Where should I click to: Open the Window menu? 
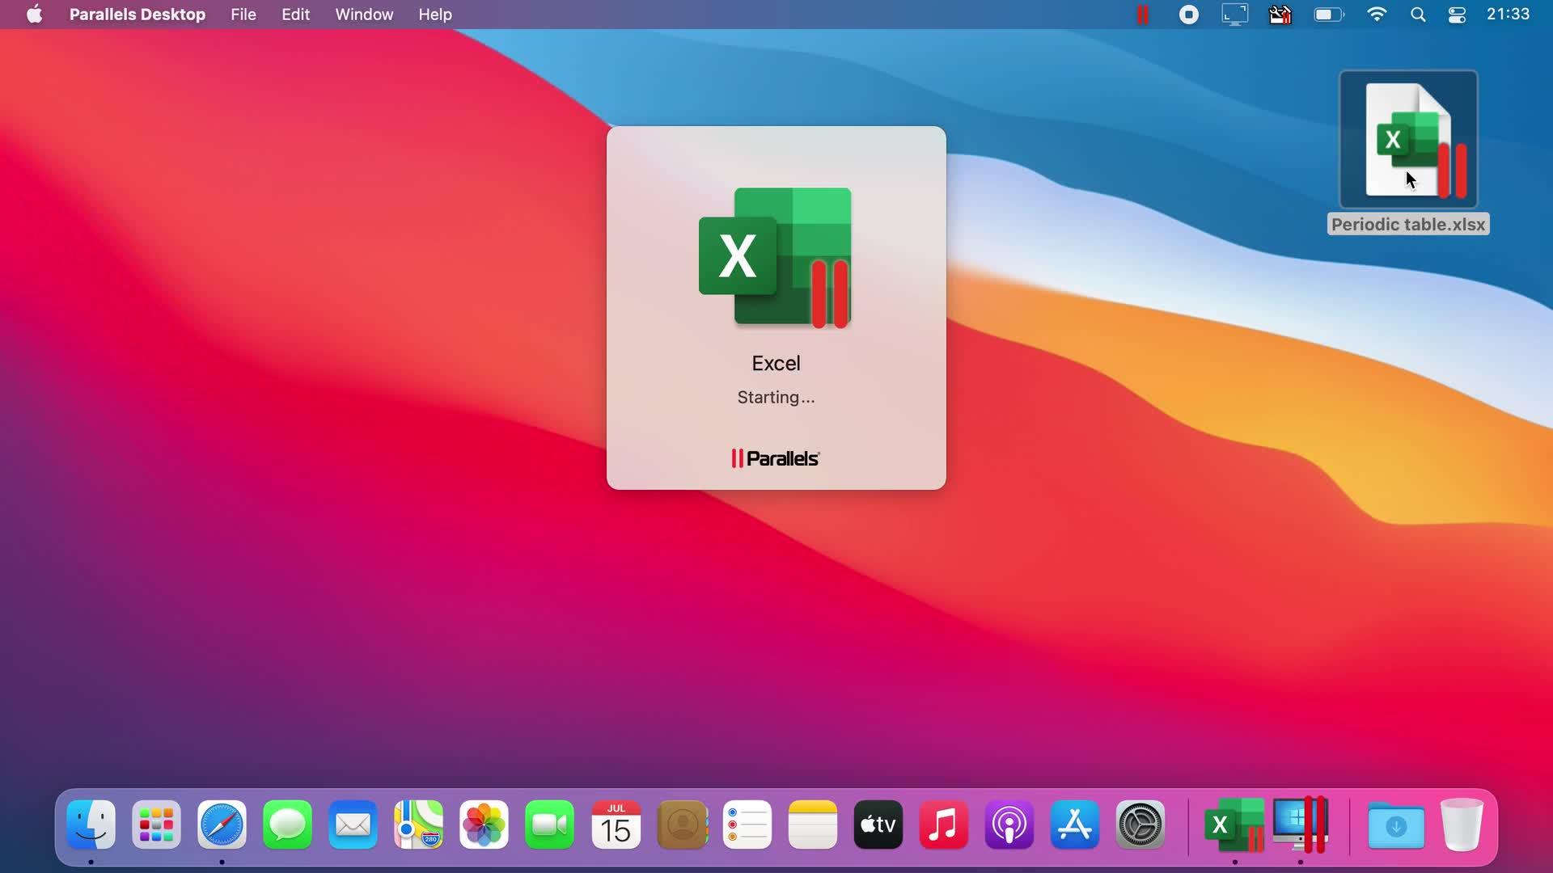(364, 15)
